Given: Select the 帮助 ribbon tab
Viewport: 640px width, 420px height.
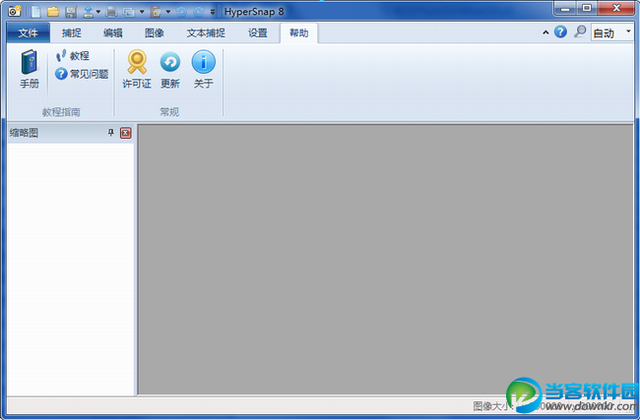Looking at the screenshot, I should coord(298,32).
